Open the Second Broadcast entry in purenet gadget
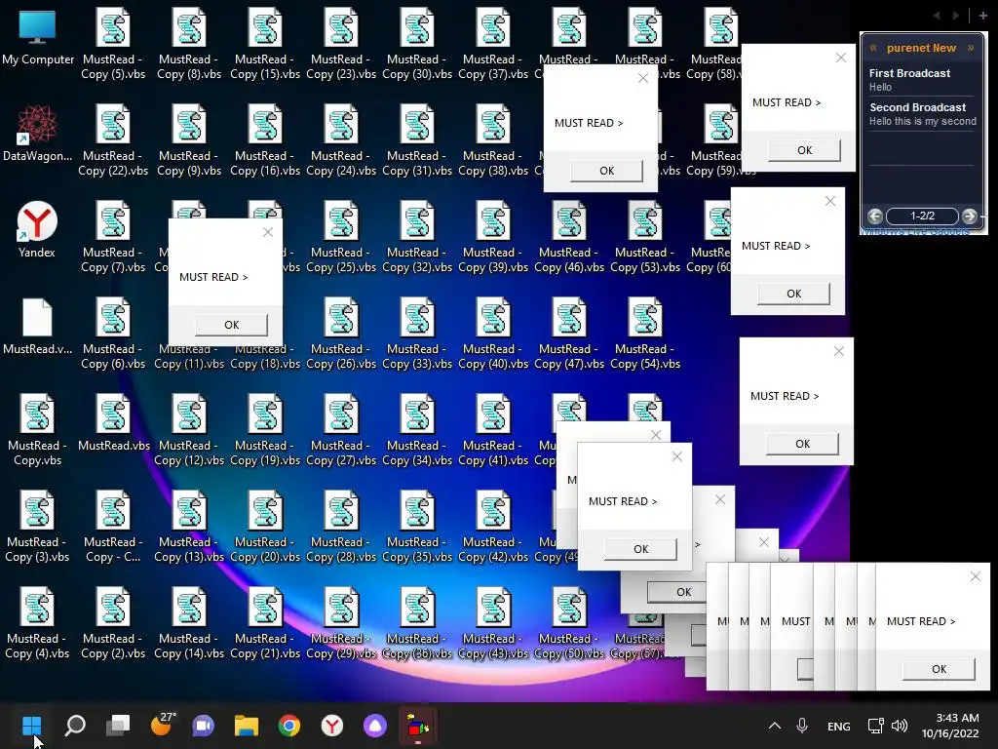Screen dimensions: 998x749 (x=921, y=114)
